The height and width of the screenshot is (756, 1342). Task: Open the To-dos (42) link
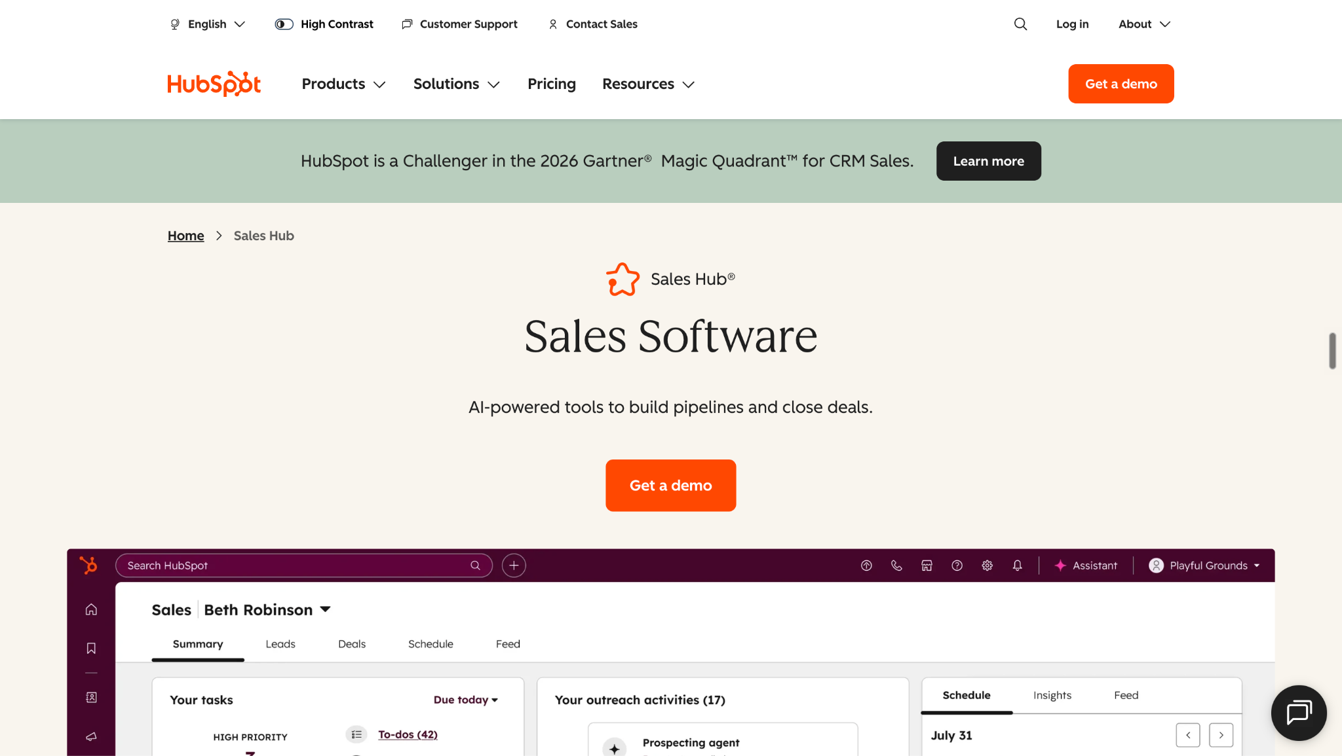408,734
